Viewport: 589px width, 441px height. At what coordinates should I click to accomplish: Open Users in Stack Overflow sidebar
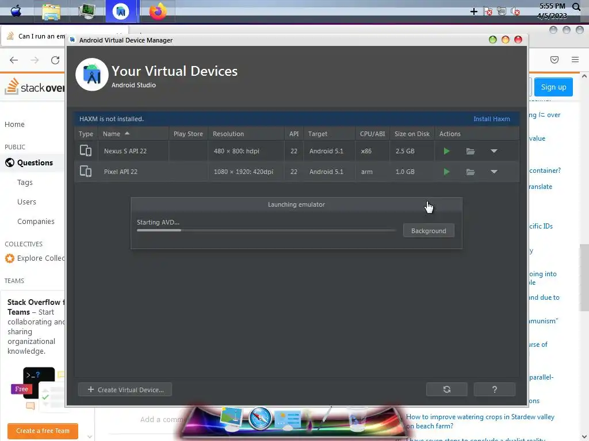click(26, 202)
